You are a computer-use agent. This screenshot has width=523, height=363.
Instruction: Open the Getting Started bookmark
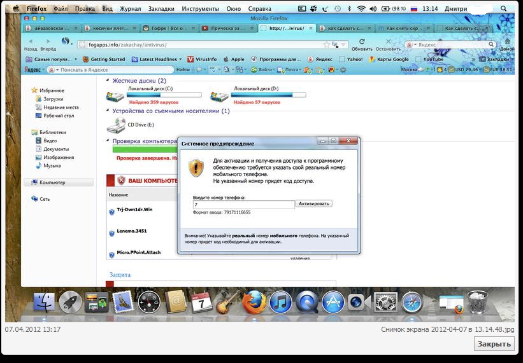tap(104, 59)
